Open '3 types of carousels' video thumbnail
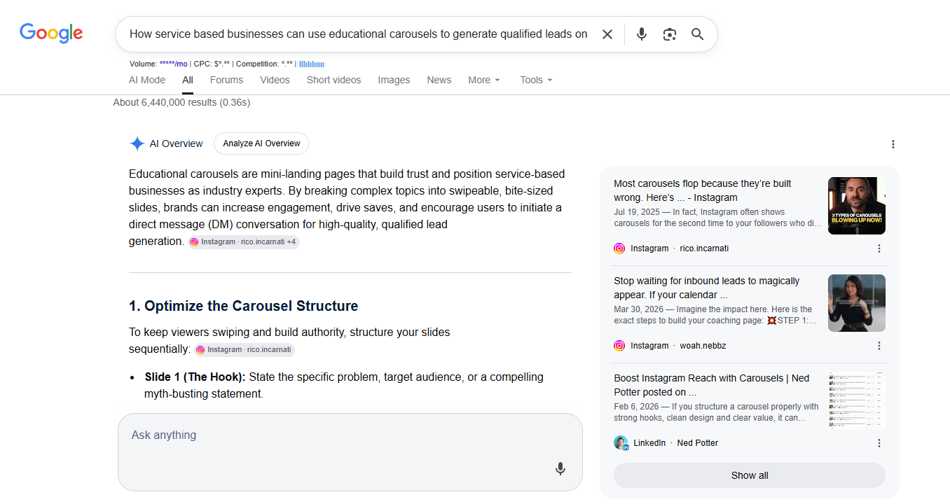The image size is (950, 504). click(856, 206)
